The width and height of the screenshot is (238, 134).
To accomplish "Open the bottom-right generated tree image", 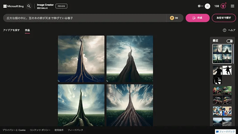I will pyautogui.click(x=130, y=105).
